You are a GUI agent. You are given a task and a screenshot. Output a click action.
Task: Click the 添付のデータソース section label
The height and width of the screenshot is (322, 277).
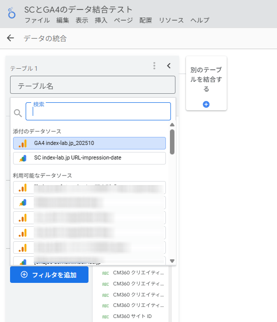[x=37, y=131]
